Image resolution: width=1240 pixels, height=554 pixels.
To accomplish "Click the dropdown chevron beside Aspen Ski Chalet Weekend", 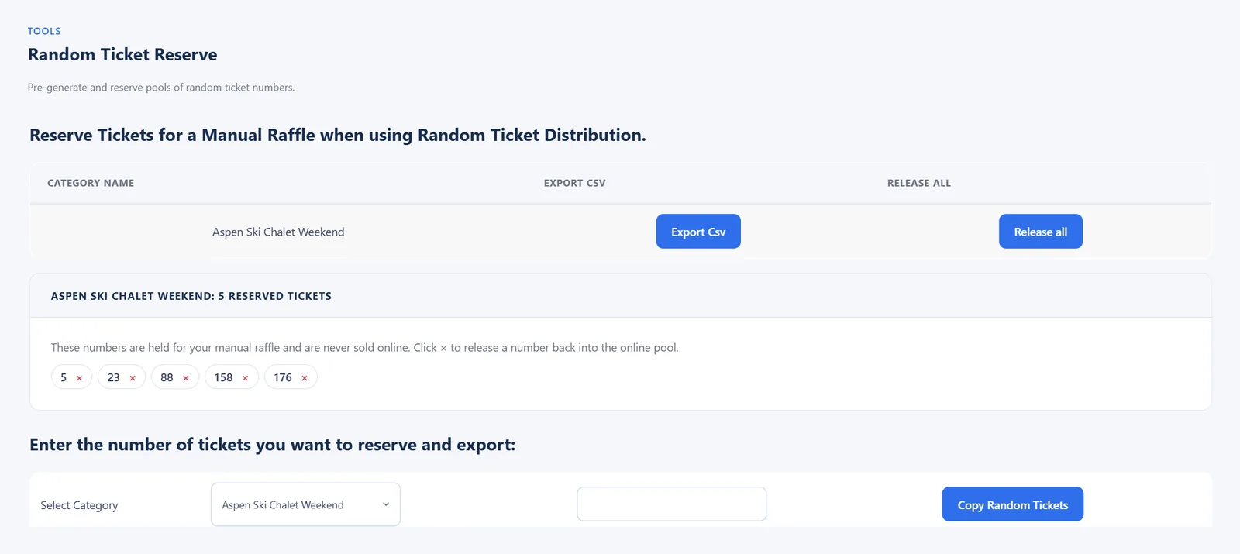I will [386, 504].
